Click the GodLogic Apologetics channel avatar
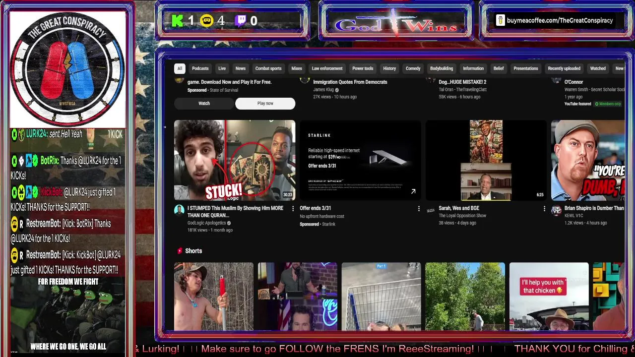The height and width of the screenshot is (357, 635). [x=179, y=210]
